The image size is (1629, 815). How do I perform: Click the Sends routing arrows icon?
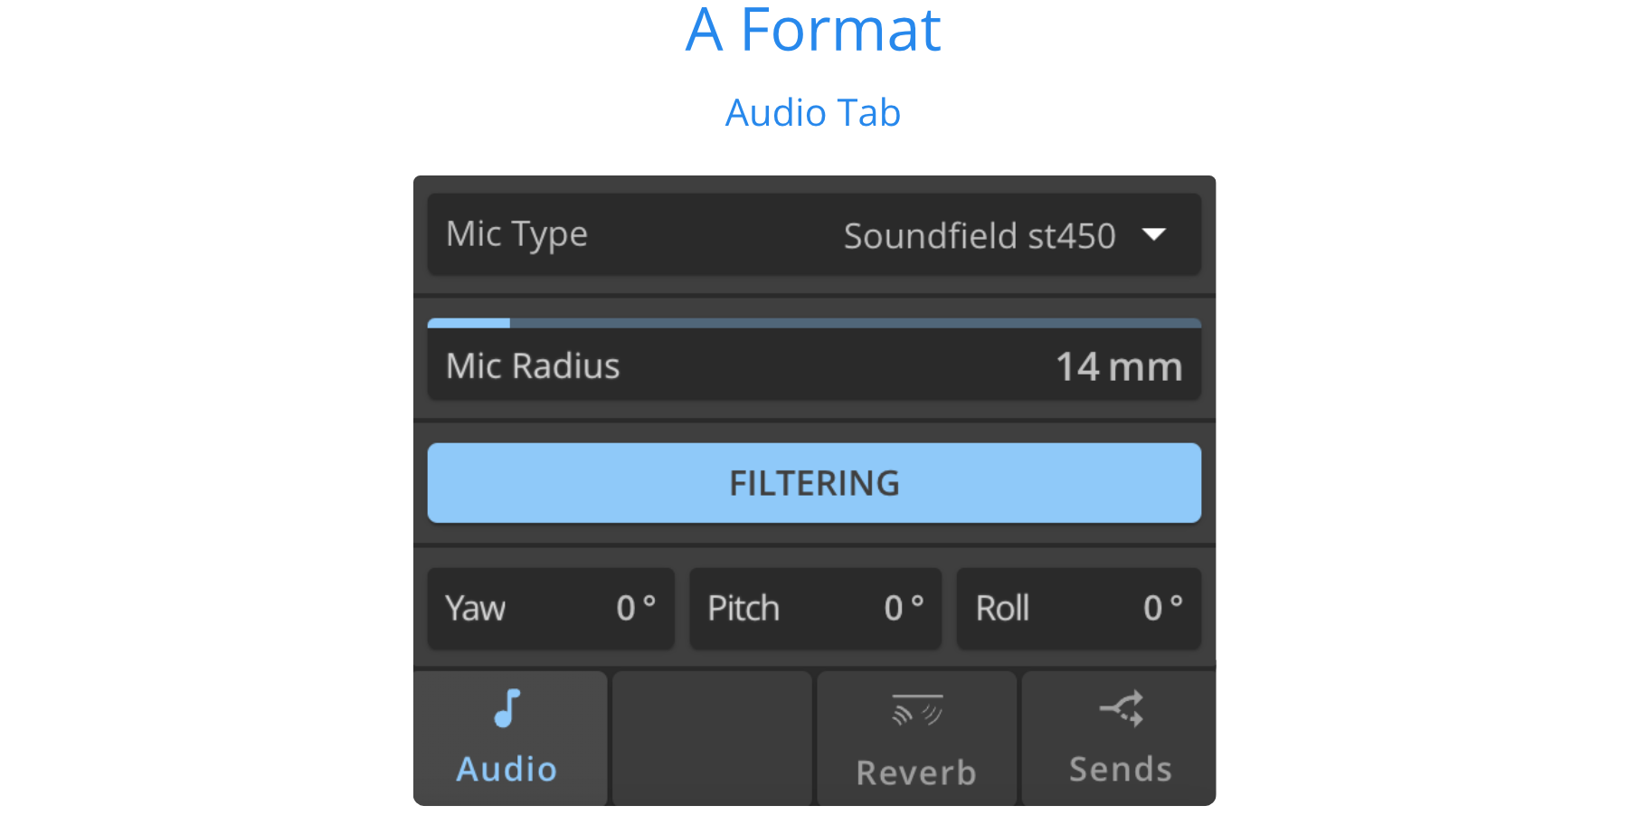1122,708
